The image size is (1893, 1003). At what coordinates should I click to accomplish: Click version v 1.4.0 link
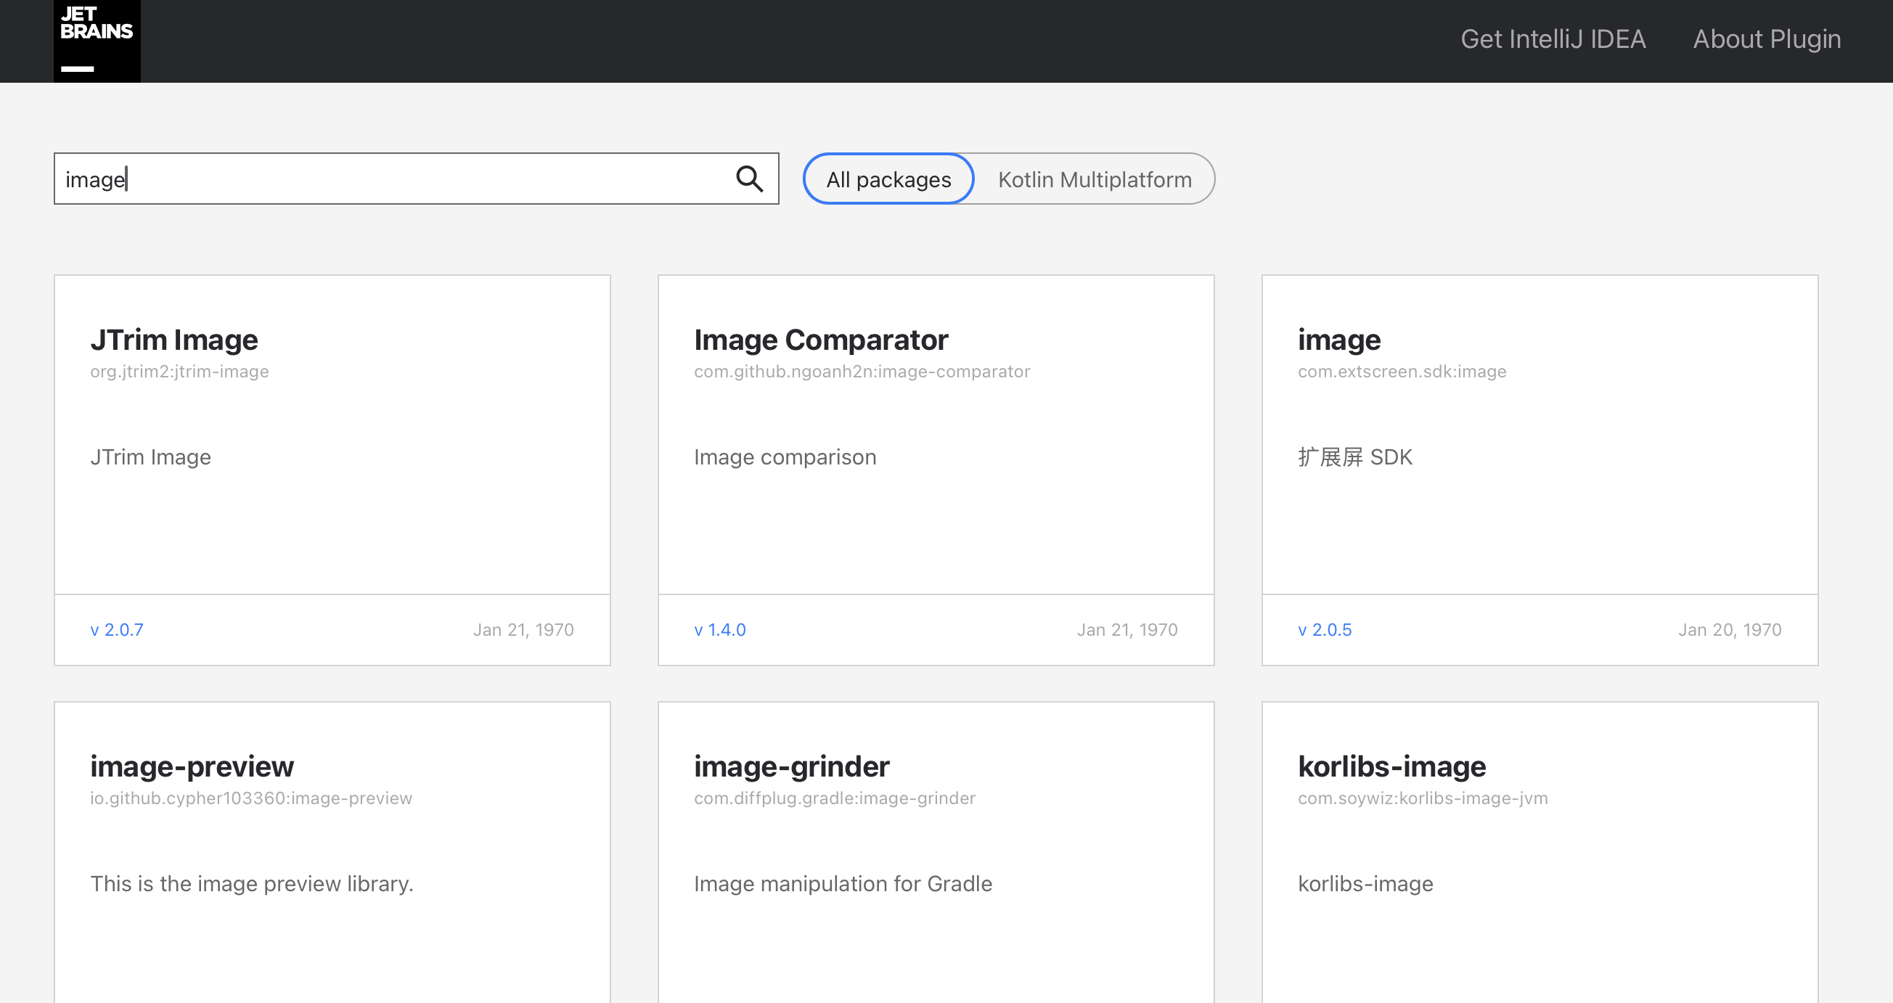tap(719, 630)
